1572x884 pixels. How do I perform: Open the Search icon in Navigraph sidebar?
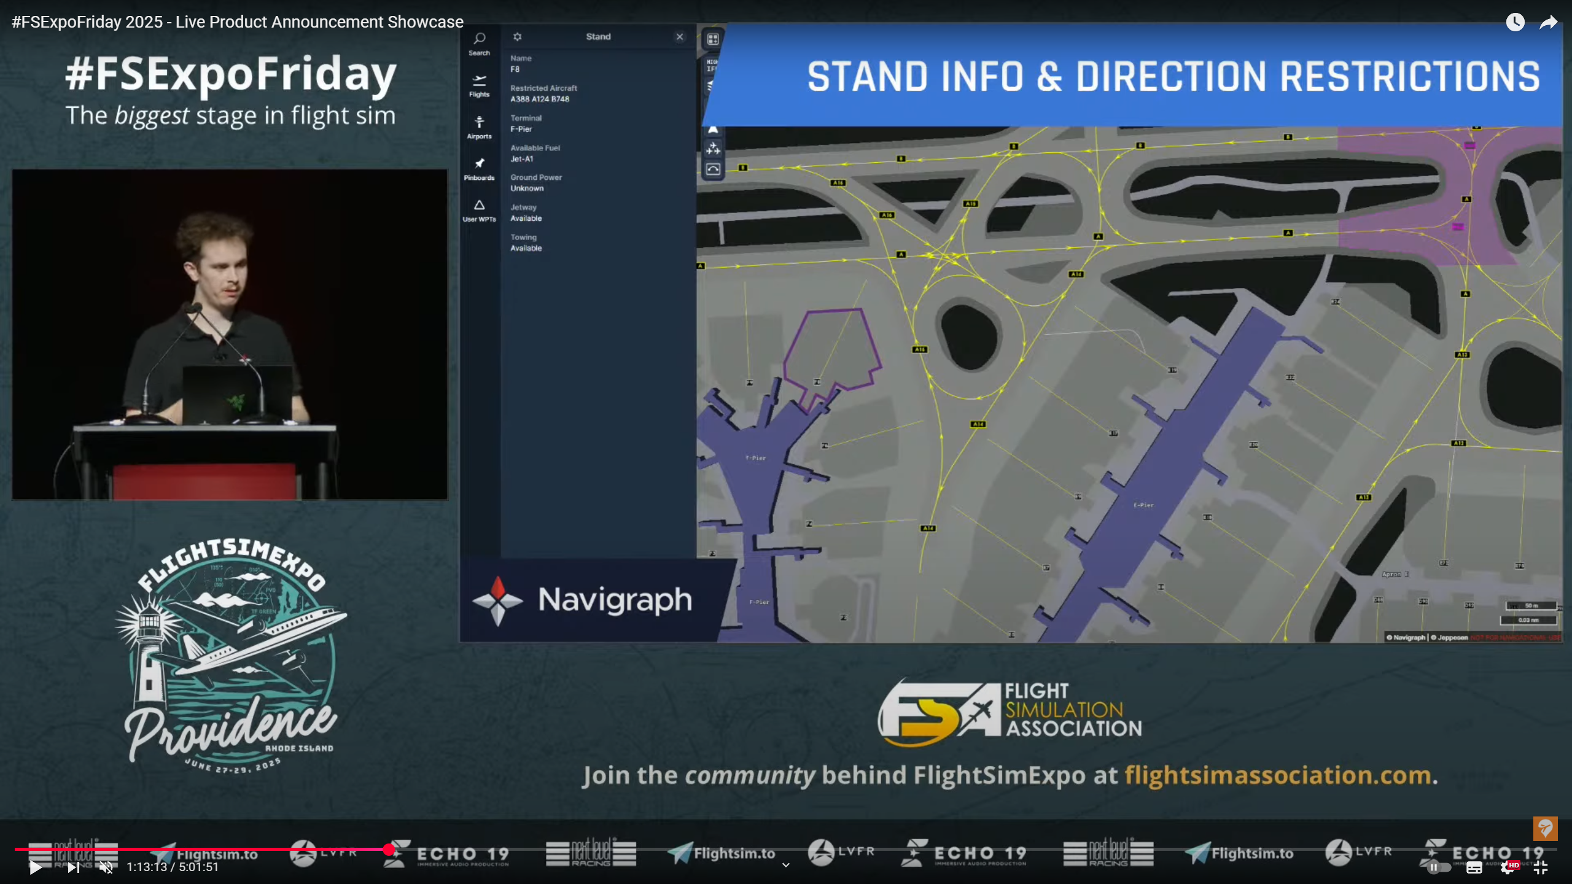click(479, 44)
